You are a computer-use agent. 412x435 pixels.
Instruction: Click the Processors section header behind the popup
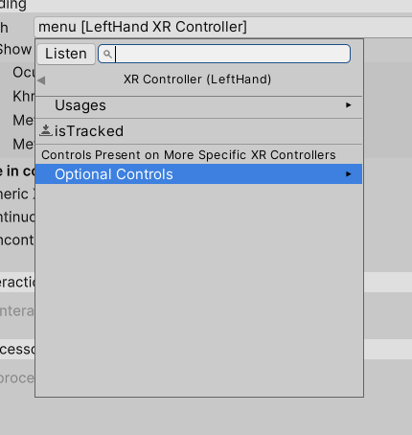coord(17,350)
